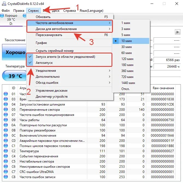Click the next disk arrow button
The height and width of the screenshot is (183, 183).
click(178, 32)
